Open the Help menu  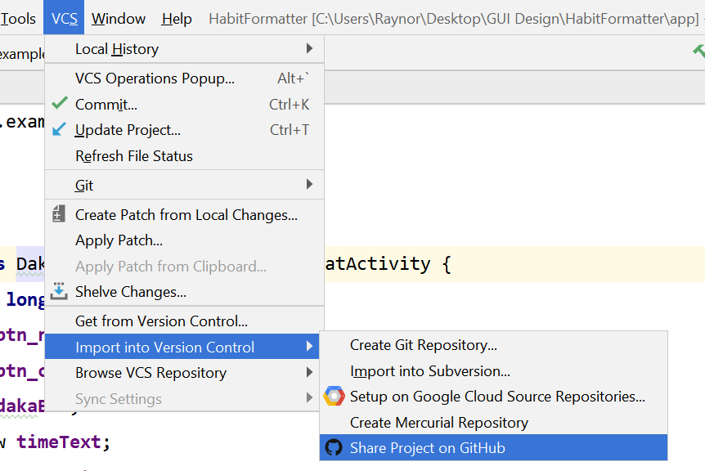pyautogui.click(x=177, y=19)
